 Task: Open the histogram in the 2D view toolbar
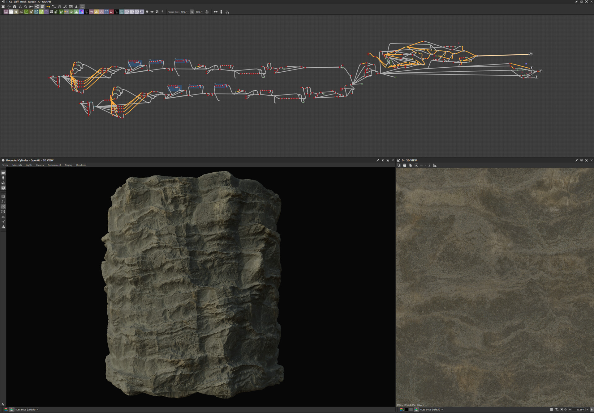(x=435, y=166)
